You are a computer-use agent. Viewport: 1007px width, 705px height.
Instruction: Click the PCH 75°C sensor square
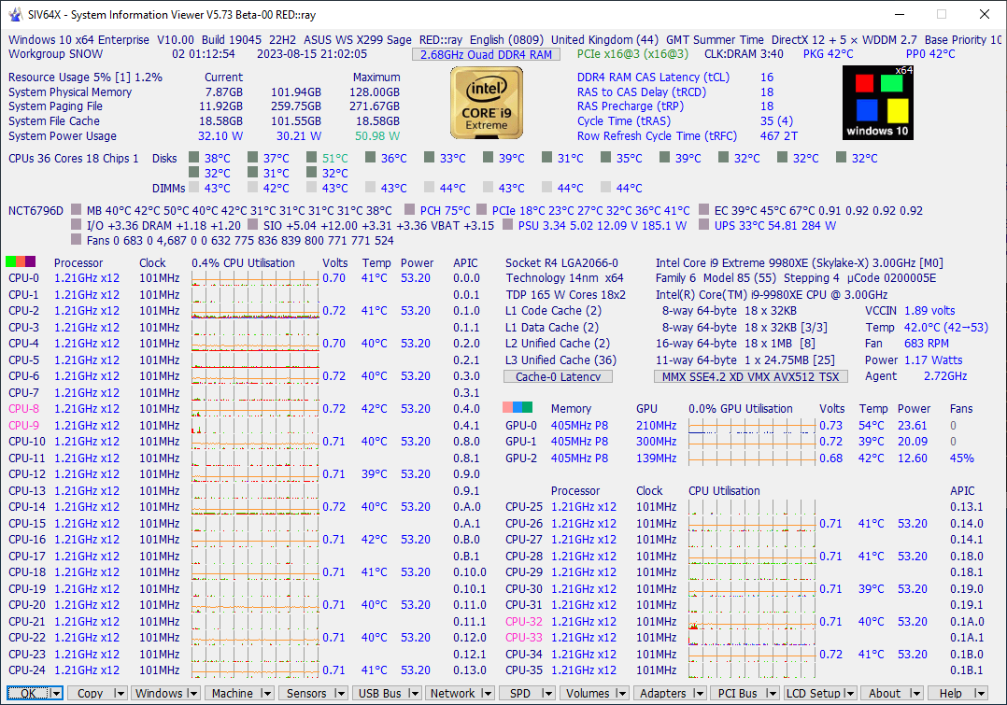pos(409,210)
